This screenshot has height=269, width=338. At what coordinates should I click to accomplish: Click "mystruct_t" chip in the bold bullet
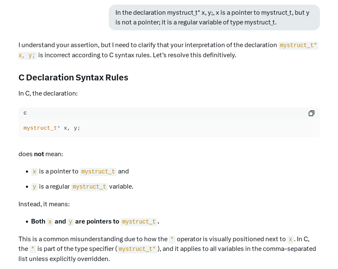click(139, 222)
